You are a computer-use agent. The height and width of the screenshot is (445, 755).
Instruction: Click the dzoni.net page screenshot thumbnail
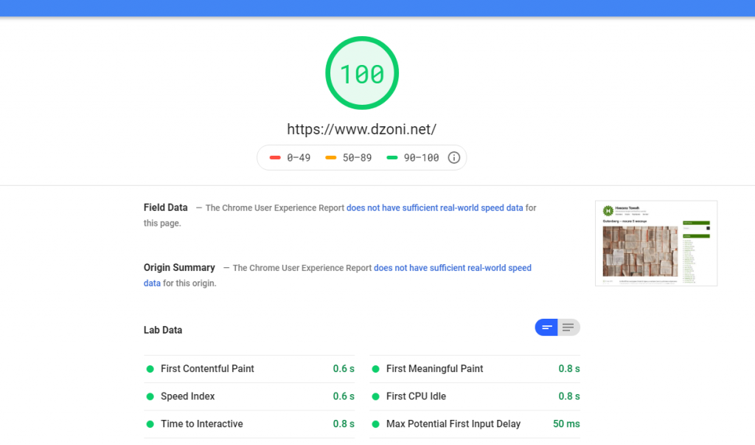[x=655, y=244]
